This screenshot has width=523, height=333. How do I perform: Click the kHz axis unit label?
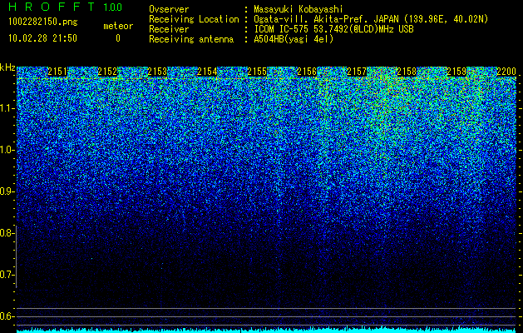pyautogui.click(x=7, y=67)
